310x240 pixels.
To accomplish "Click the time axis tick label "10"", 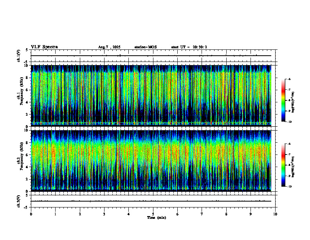I will 275,214.
